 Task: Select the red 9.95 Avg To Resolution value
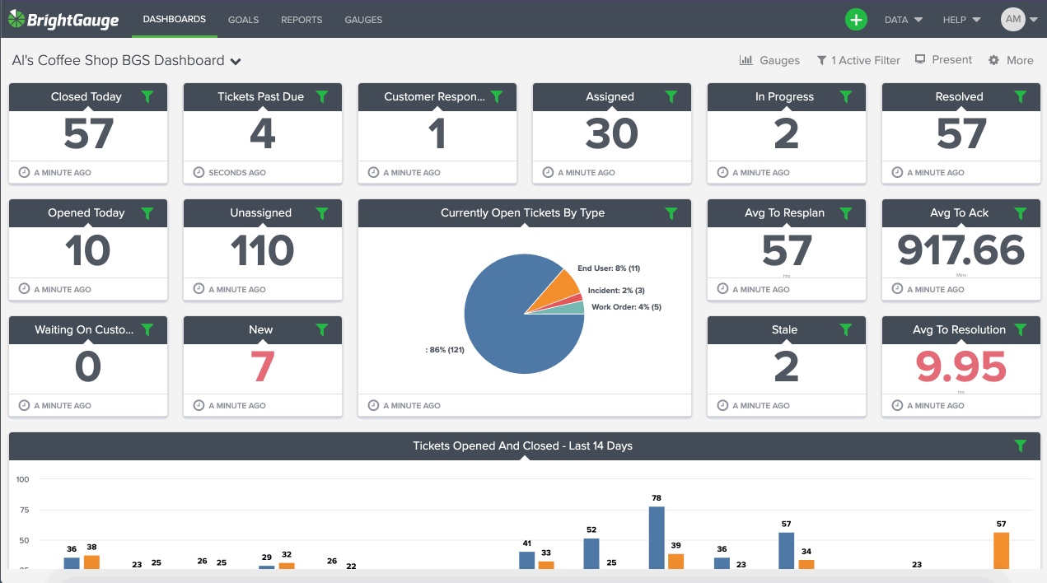pyautogui.click(x=961, y=366)
